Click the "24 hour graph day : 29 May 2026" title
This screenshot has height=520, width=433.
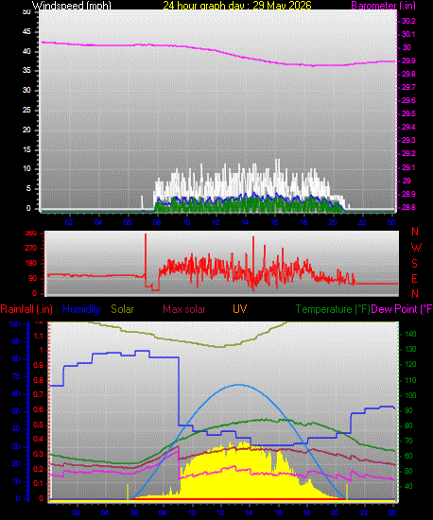[x=237, y=6]
